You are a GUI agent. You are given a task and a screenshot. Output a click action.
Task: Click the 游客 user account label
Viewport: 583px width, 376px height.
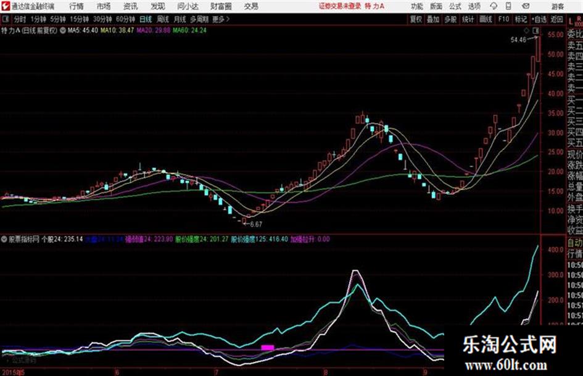557,6
